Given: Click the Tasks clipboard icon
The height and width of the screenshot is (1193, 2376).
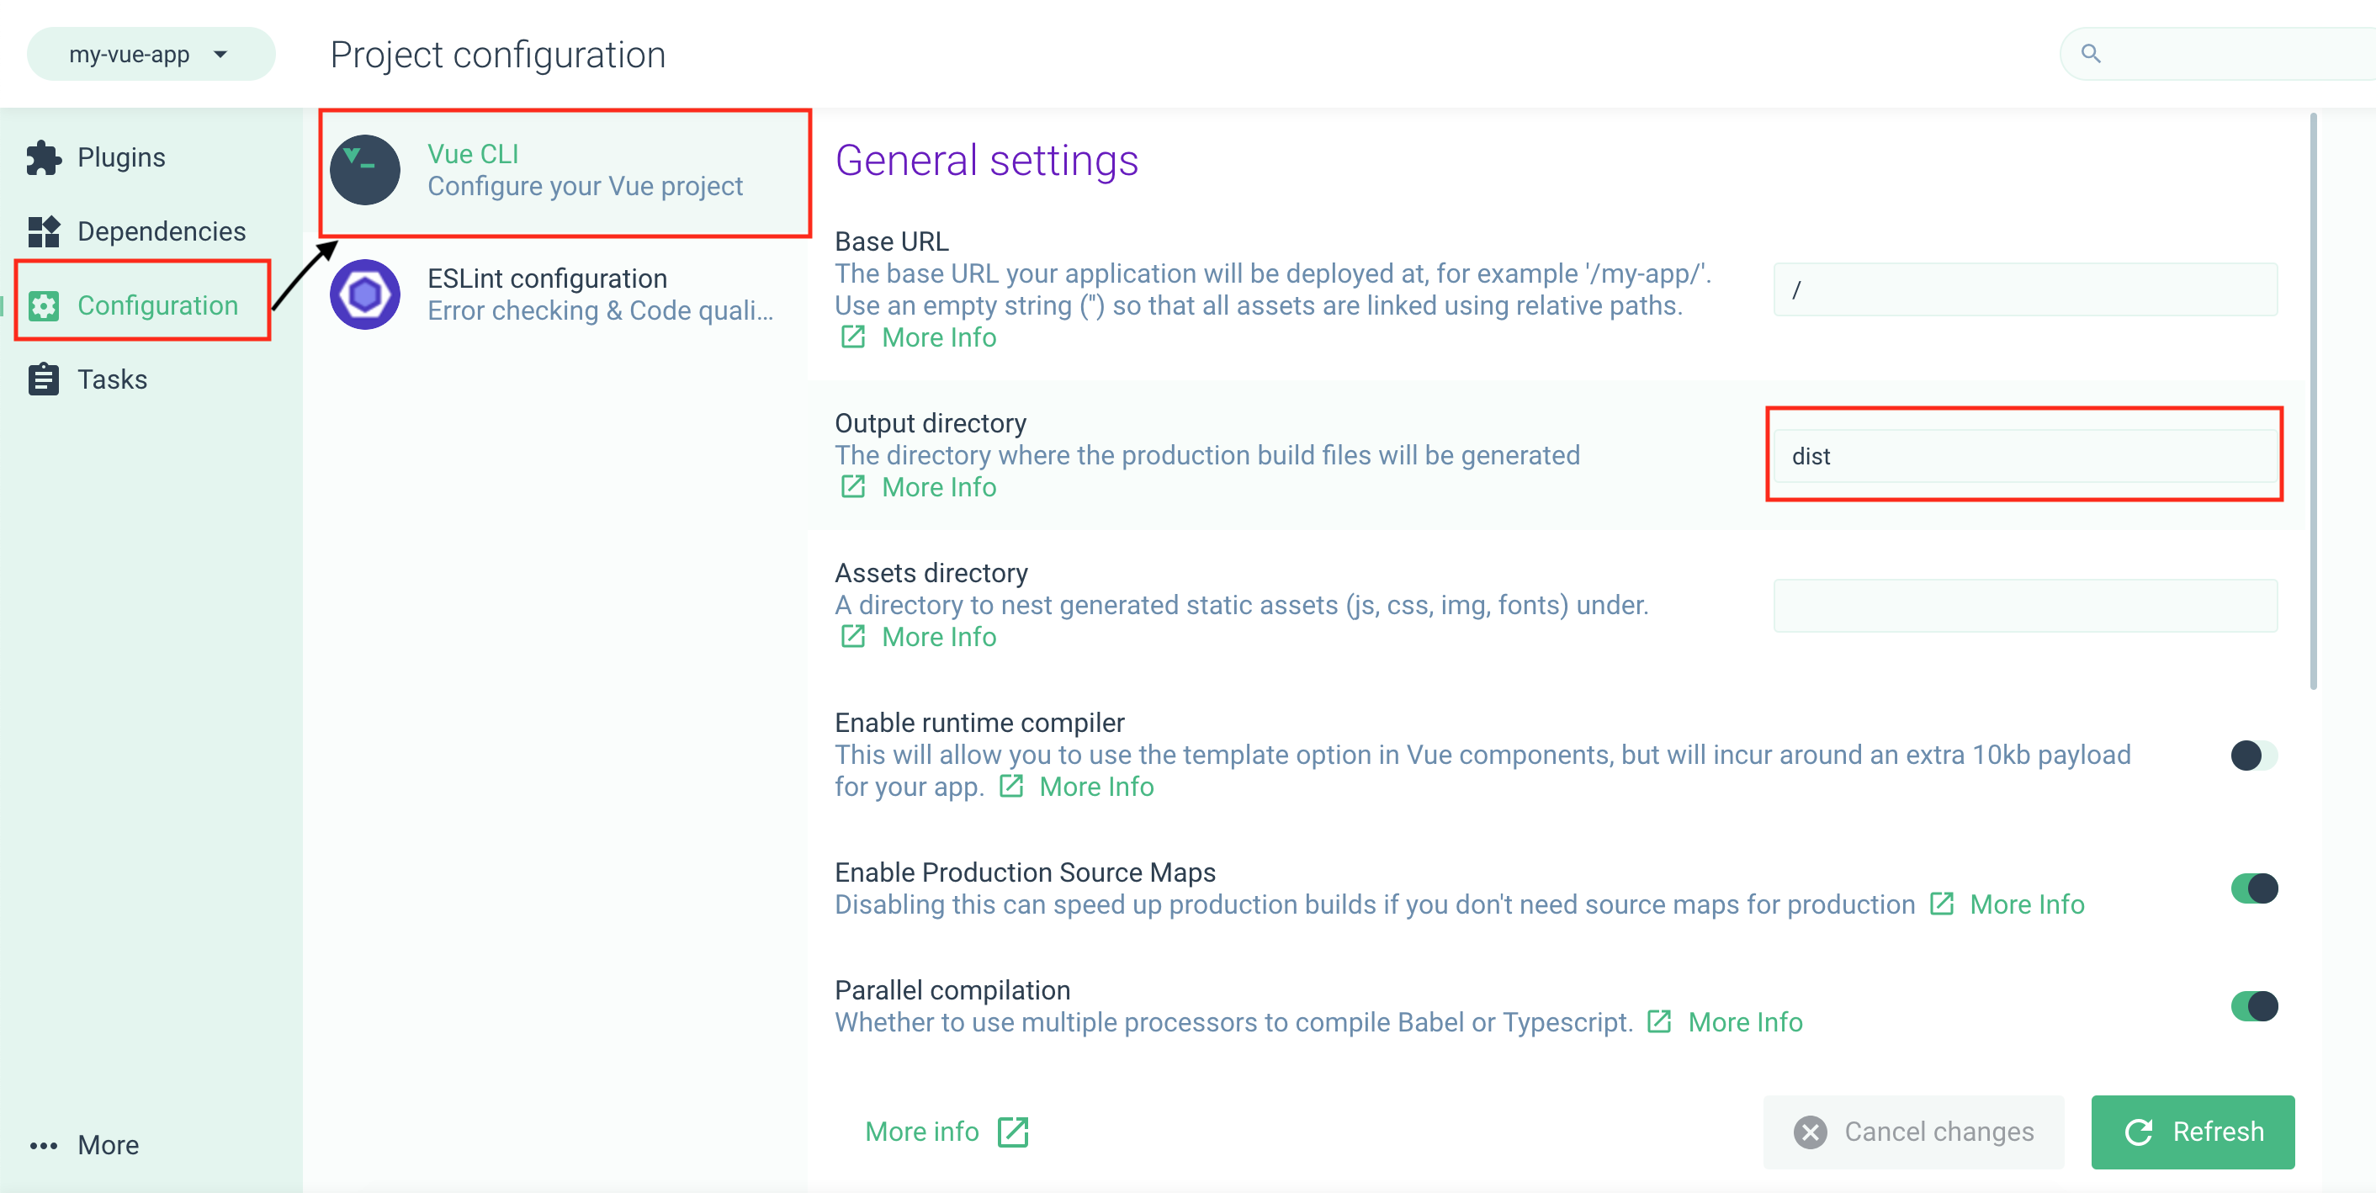Looking at the screenshot, I should point(44,379).
